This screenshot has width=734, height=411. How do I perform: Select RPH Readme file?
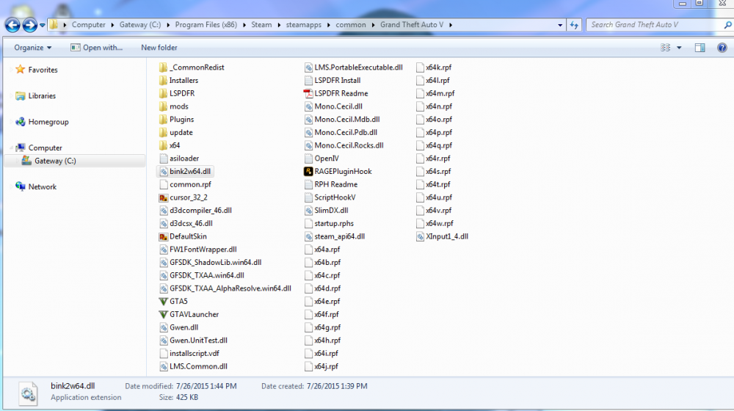click(x=331, y=184)
